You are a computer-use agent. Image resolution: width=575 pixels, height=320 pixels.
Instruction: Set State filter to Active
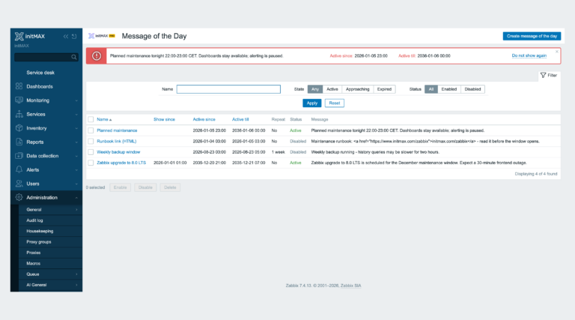[332, 89]
